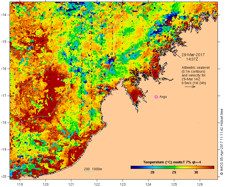The image size is (225, 187).
Task: Click the latitude label -19
Action: [3, 150]
